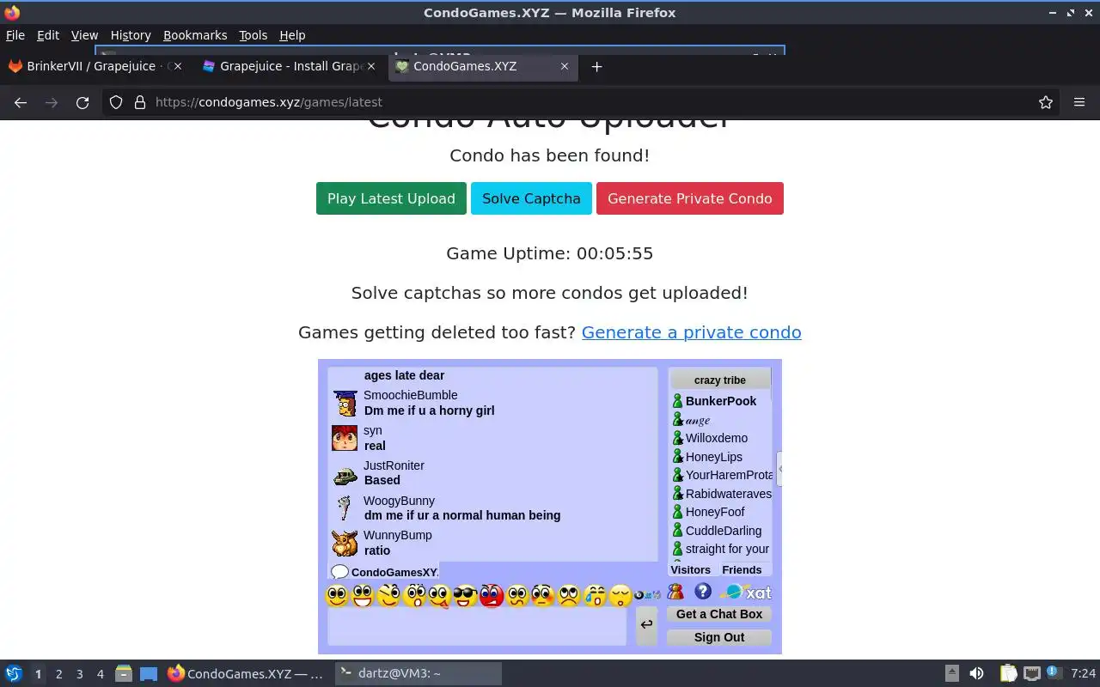Image resolution: width=1100 pixels, height=687 pixels.
Task: Open the Tools menu
Action: point(254,35)
